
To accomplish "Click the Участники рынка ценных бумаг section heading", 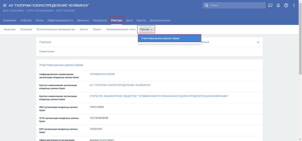I will click(61, 65).
